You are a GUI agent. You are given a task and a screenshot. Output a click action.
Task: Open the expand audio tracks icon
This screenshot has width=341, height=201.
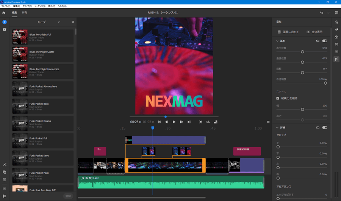(x=4, y=189)
